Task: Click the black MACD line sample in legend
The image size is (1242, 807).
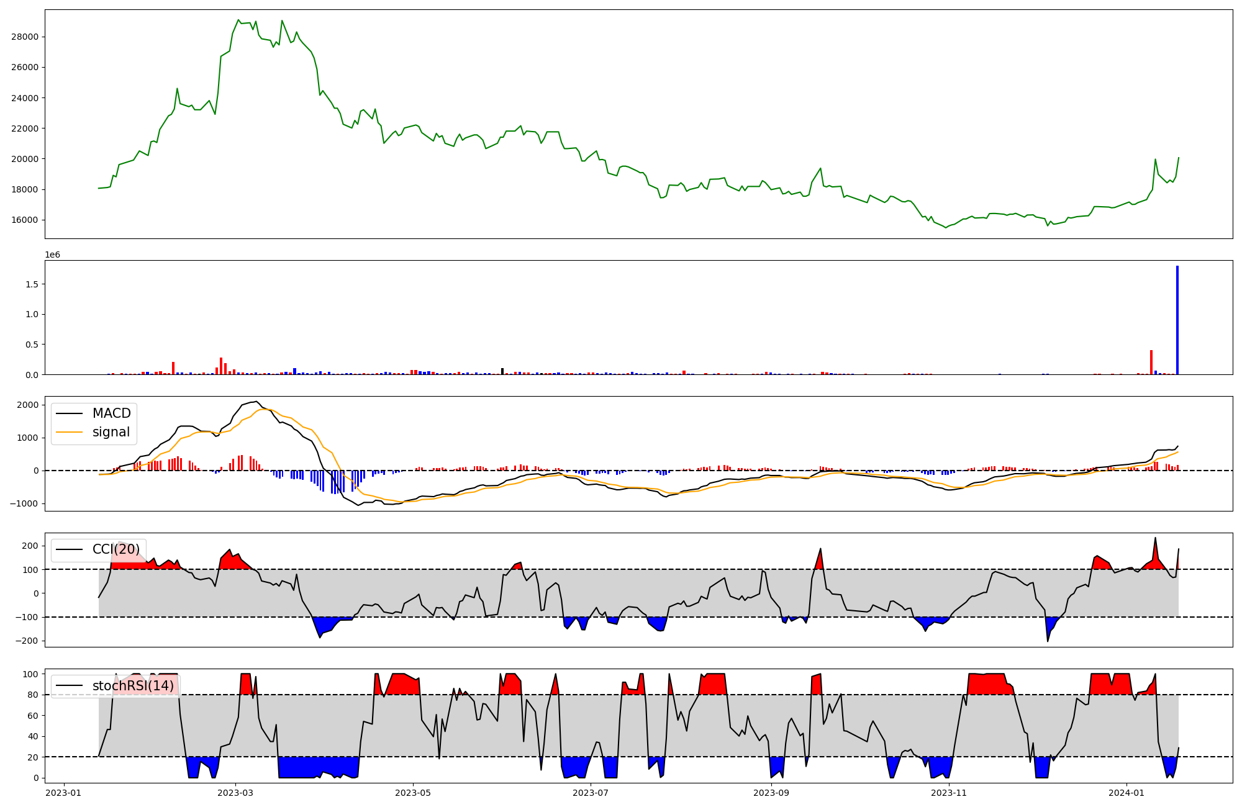Action: (x=70, y=414)
